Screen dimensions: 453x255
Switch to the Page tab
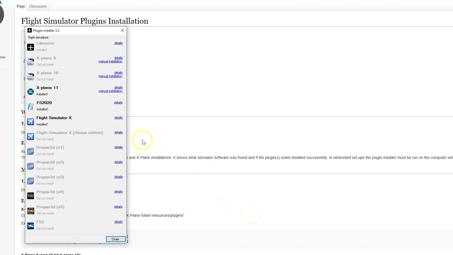tap(21, 6)
